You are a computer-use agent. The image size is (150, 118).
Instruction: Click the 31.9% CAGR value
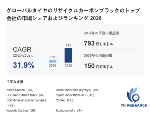(x=24, y=65)
